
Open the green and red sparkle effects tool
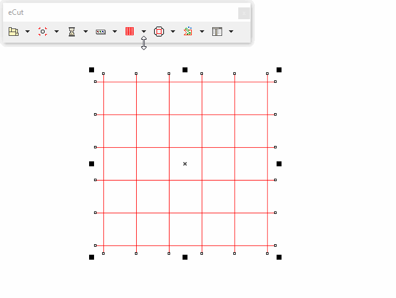(188, 32)
